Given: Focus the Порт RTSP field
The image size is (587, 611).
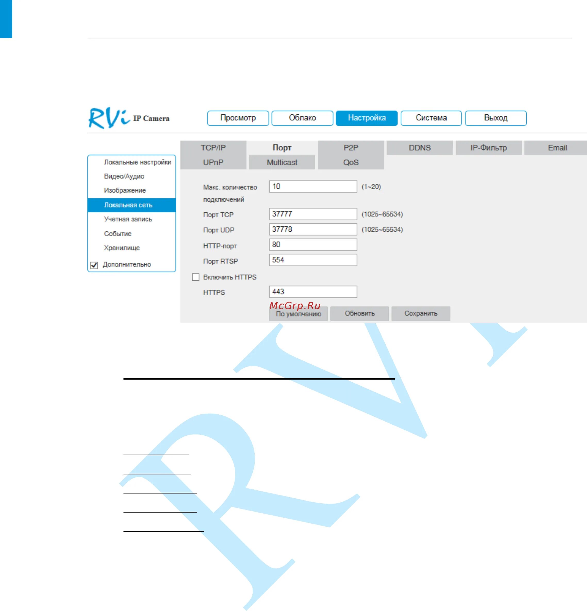Looking at the screenshot, I should click(312, 260).
